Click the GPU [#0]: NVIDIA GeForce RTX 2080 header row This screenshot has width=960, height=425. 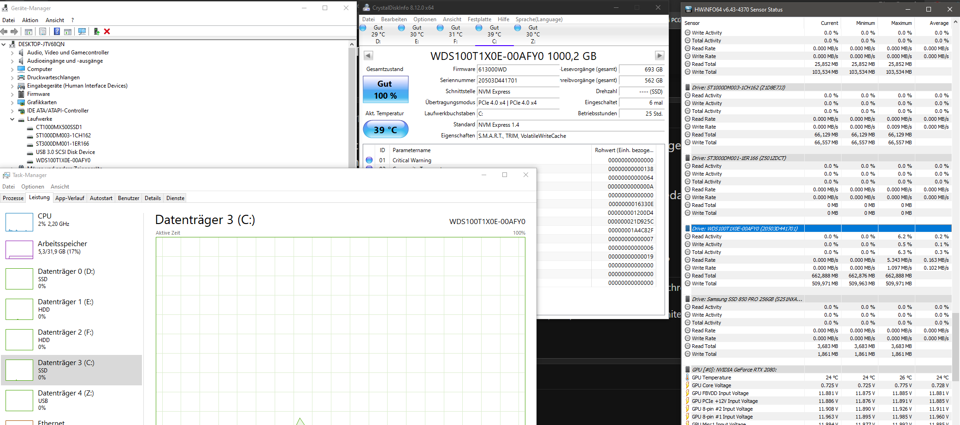(x=818, y=370)
